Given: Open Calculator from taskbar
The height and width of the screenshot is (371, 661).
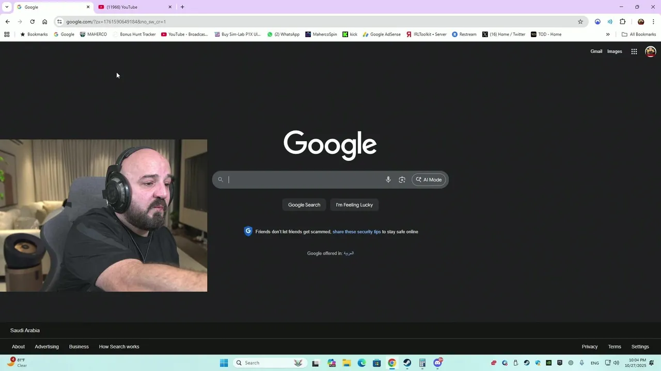Looking at the screenshot, I should click(422, 363).
